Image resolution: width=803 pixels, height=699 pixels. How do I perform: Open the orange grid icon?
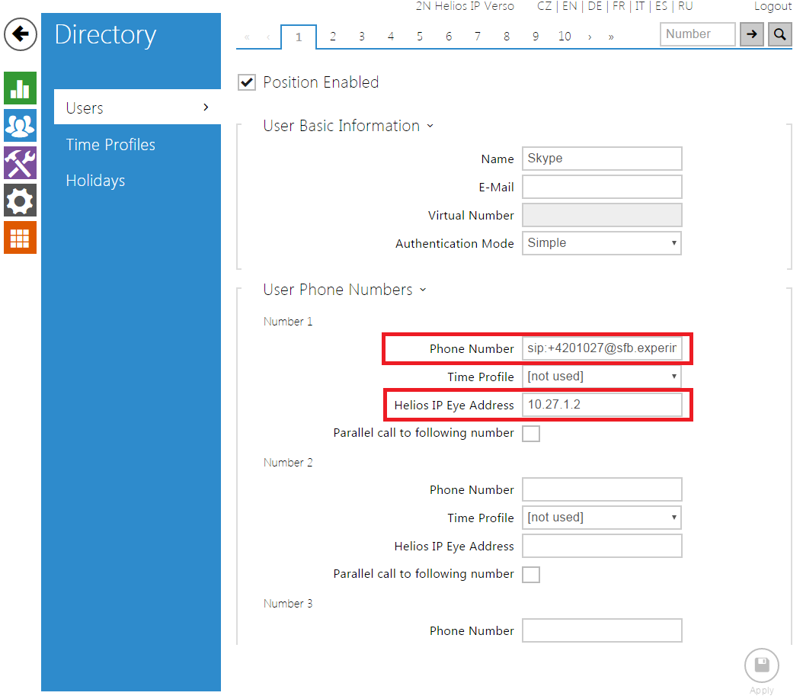[20, 238]
